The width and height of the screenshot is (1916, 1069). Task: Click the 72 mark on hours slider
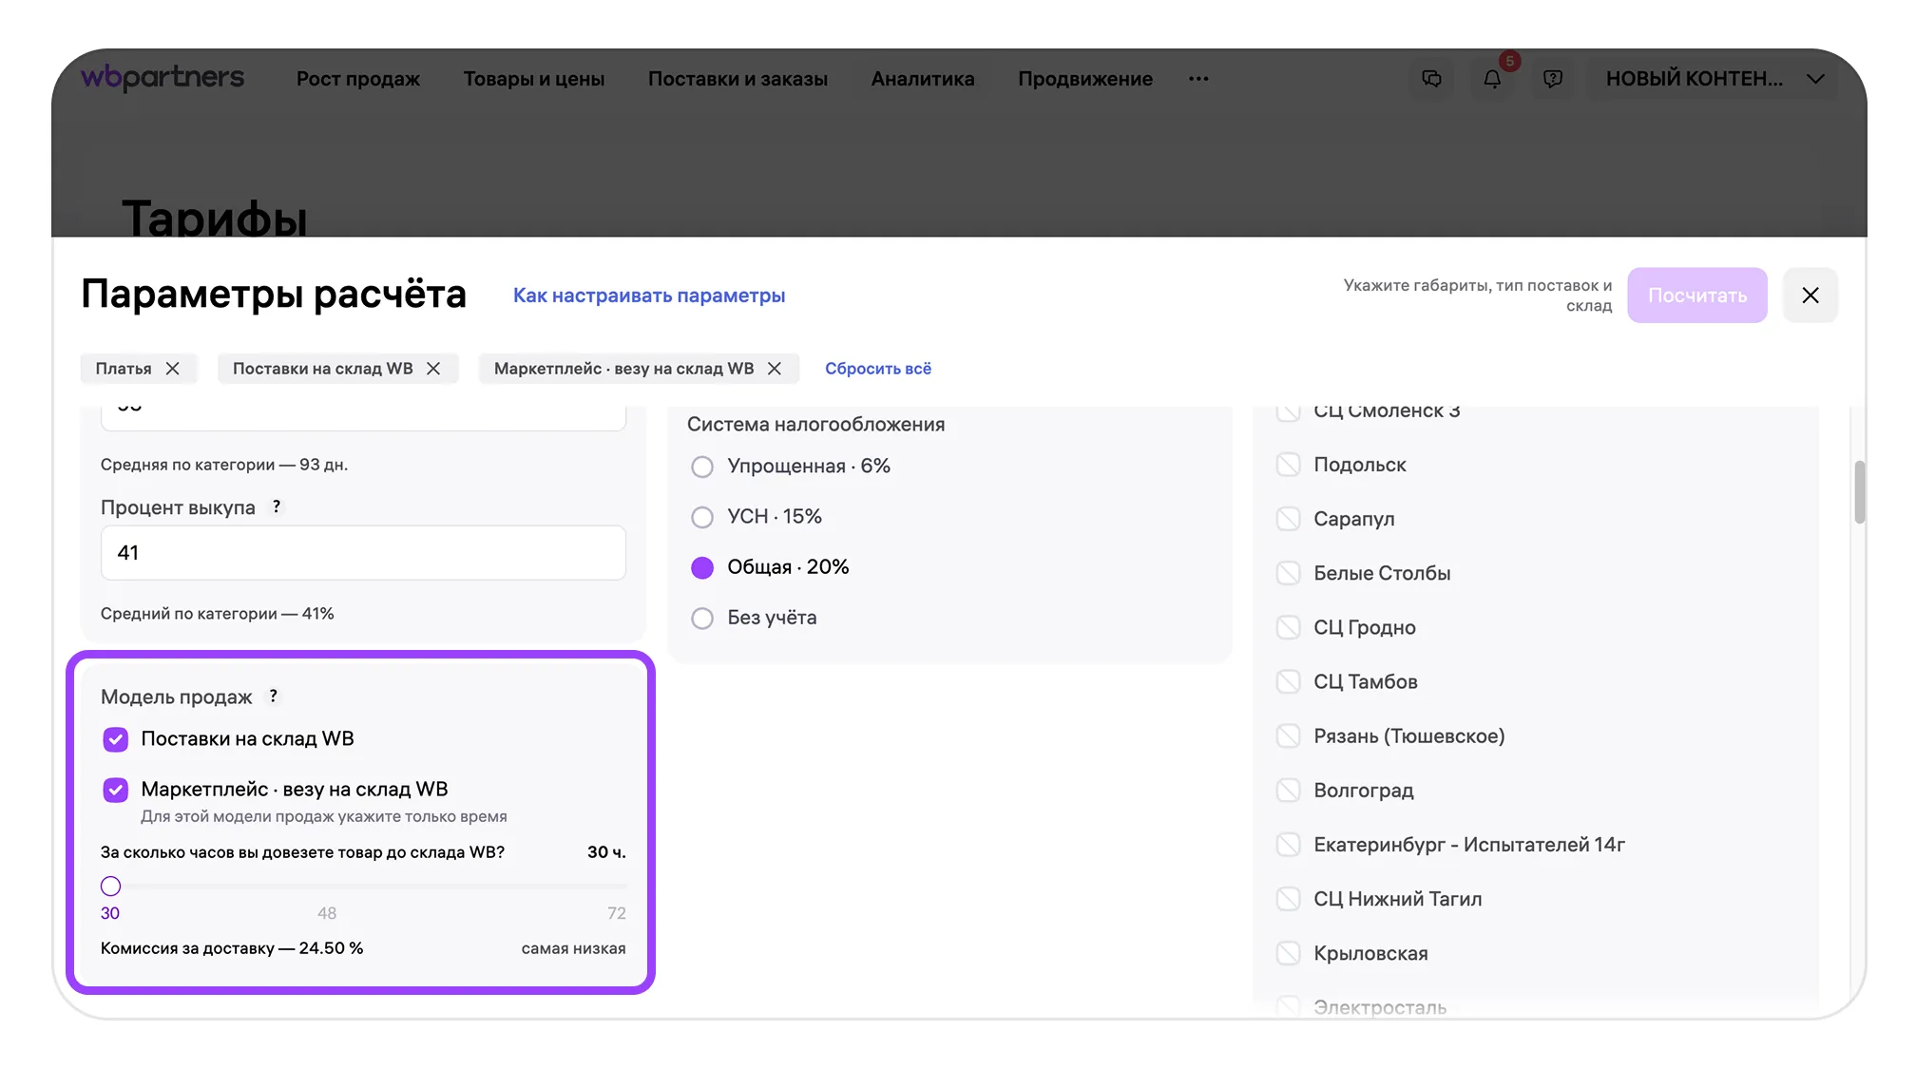[x=617, y=913]
